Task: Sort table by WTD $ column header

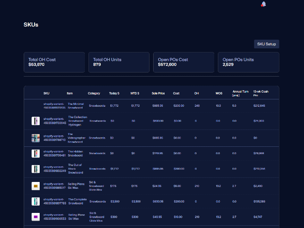Action: pyautogui.click(x=135, y=93)
